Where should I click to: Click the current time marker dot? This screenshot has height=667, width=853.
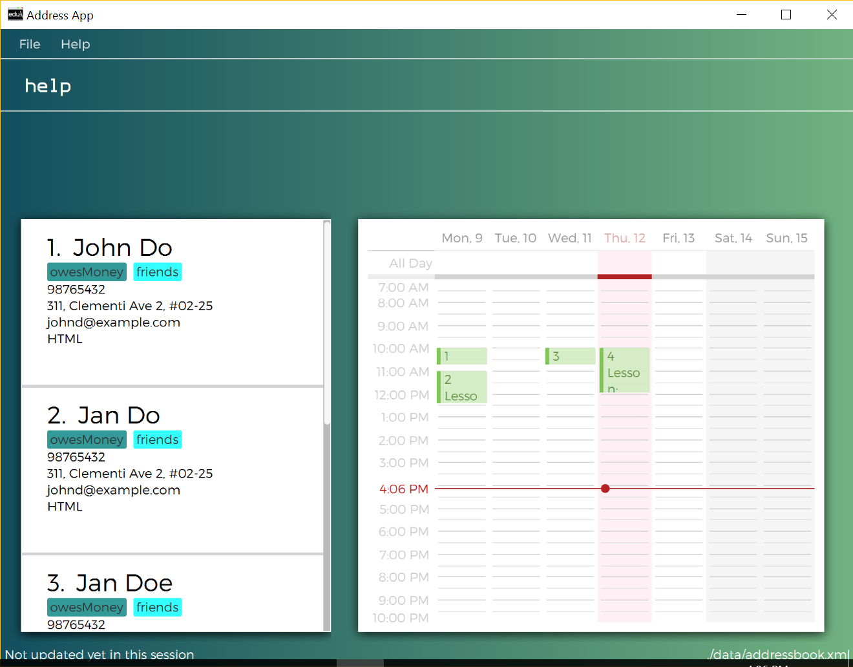click(606, 489)
